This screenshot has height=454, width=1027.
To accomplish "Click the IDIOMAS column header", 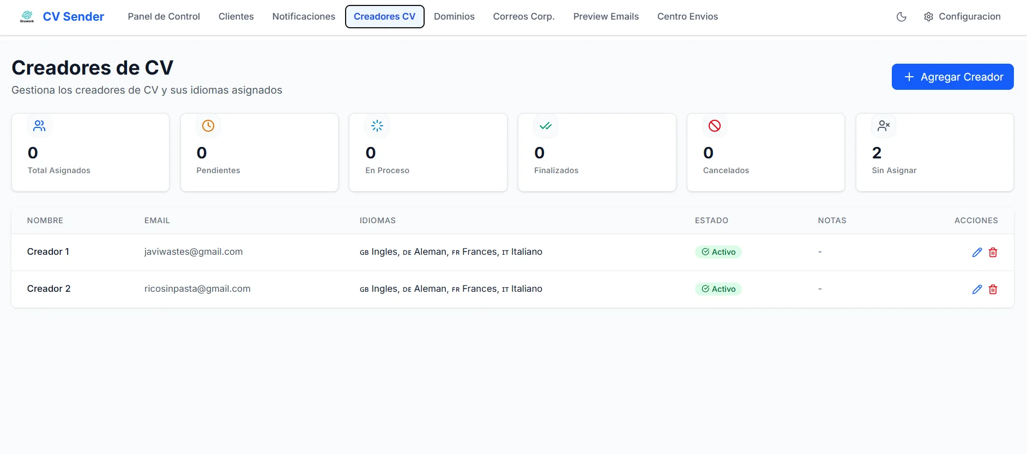I will point(378,220).
